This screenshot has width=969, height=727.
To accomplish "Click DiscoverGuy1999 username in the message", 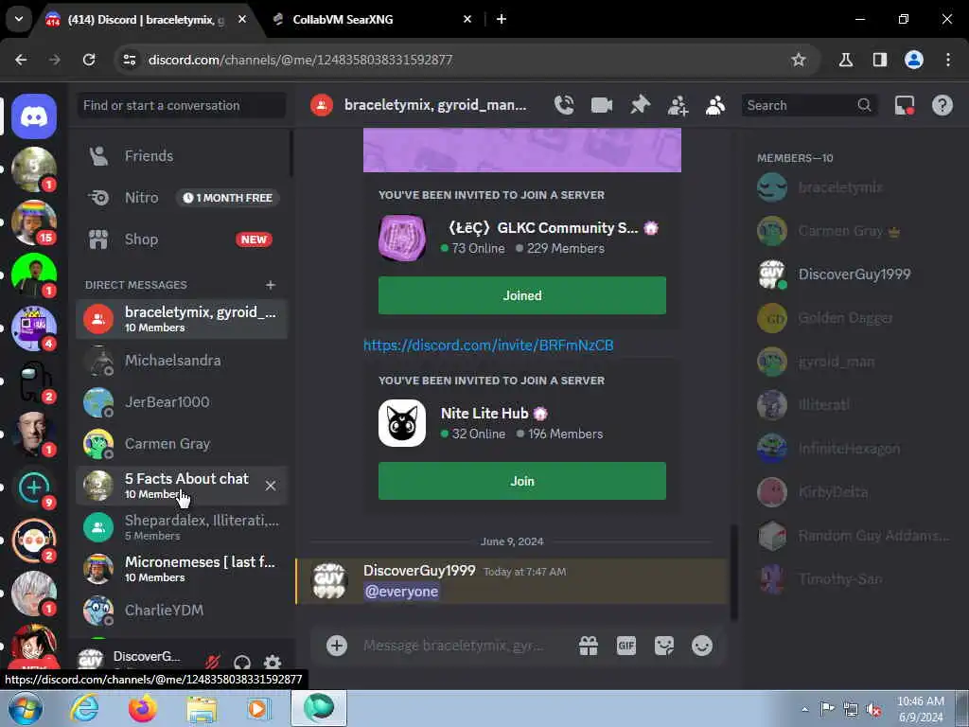I will tap(419, 571).
